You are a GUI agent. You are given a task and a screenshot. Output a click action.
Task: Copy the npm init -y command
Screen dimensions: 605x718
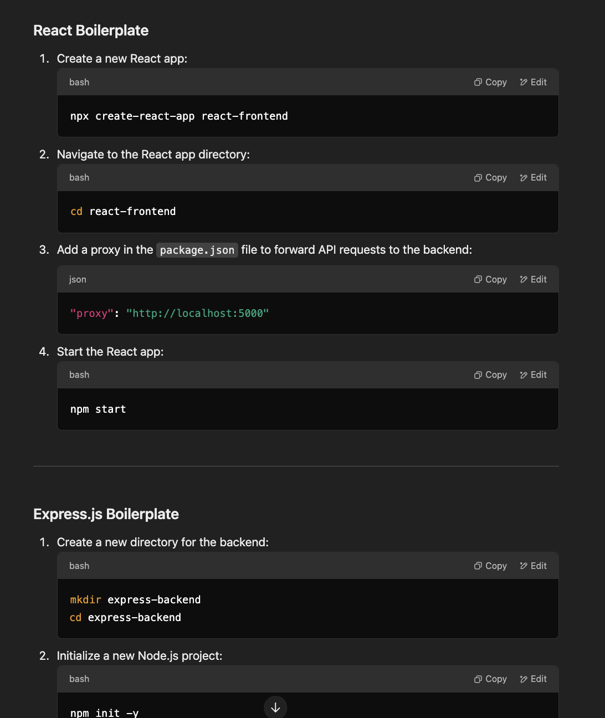coord(490,679)
